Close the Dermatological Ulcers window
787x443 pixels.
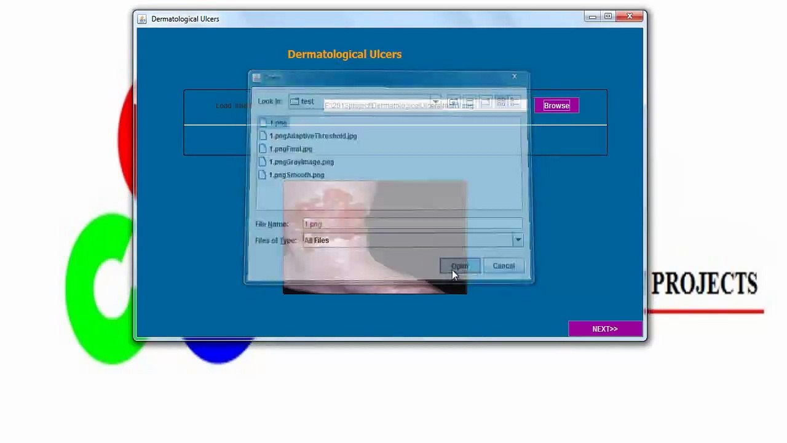coord(630,17)
